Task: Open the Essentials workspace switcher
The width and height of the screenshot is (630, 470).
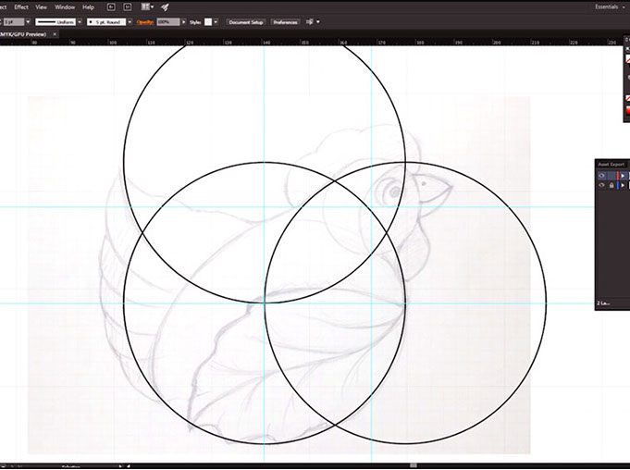Action: point(606,6)
